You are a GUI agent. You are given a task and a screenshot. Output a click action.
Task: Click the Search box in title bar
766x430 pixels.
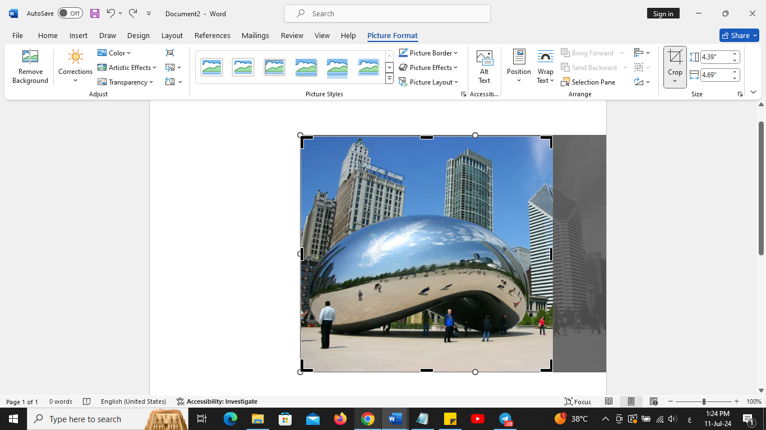(387, 13)
